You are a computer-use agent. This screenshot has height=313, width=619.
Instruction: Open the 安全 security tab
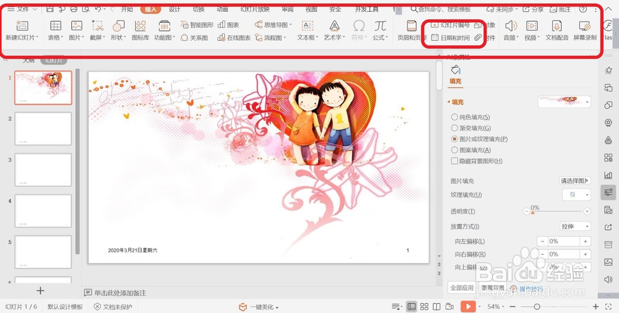click(x=335, y=9)
